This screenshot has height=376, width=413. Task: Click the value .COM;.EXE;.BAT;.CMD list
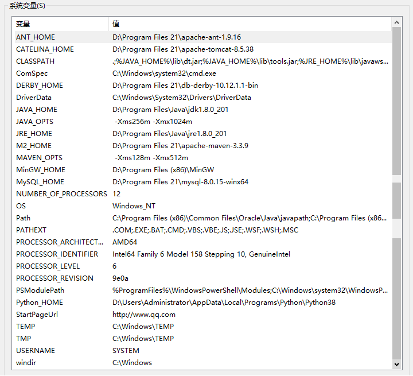pos(205,230)
